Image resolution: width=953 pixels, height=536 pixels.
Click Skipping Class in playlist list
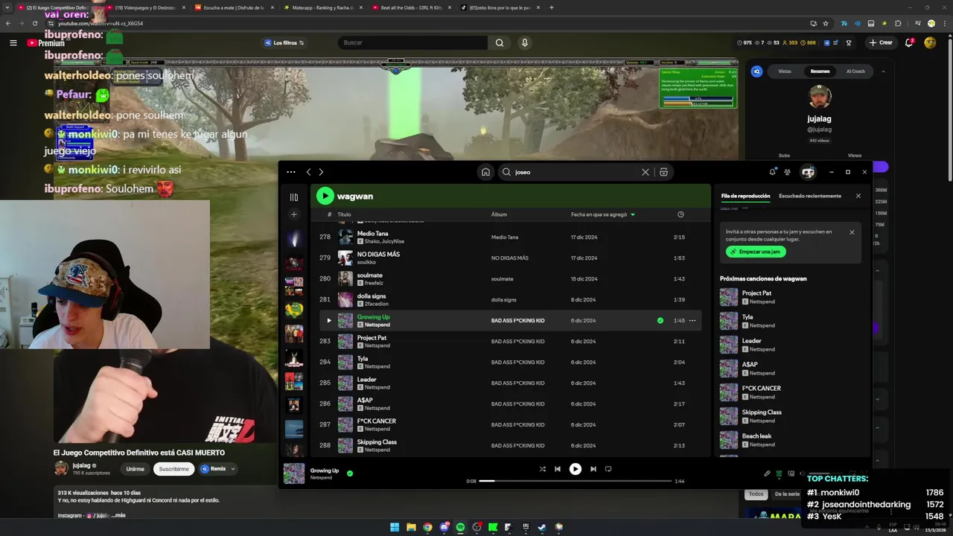pos(377,442)
